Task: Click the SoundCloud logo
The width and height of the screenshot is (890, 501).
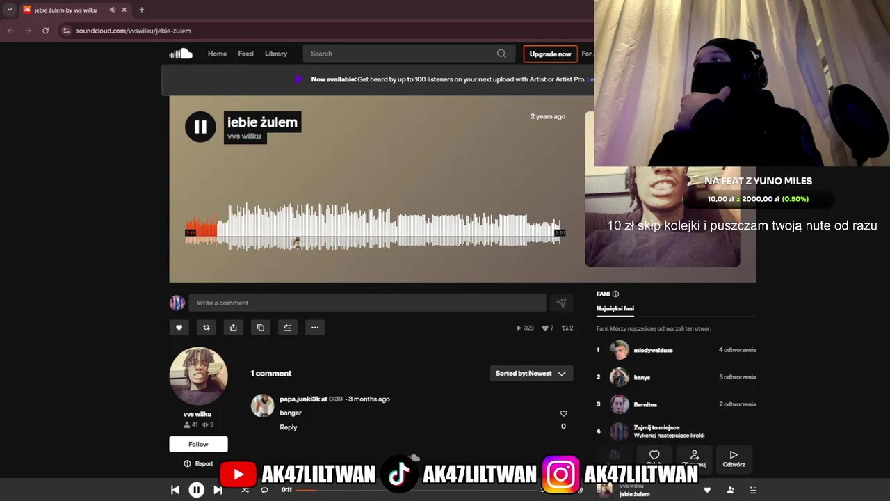Action: click(x=180, y=54)
